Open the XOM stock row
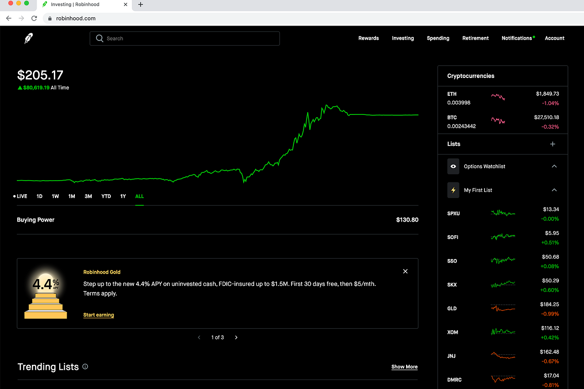584x389 pixels. pos(503,332)
